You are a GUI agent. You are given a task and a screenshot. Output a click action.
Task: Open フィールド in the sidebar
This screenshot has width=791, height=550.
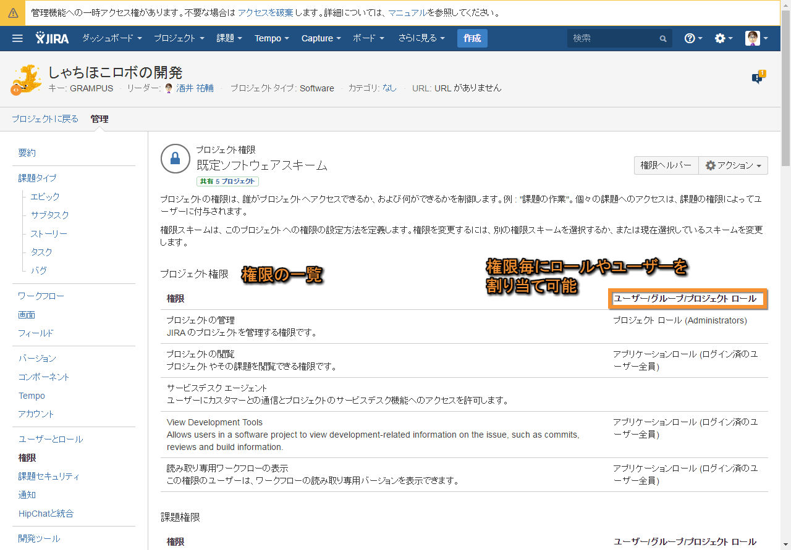tap(36, 333)
